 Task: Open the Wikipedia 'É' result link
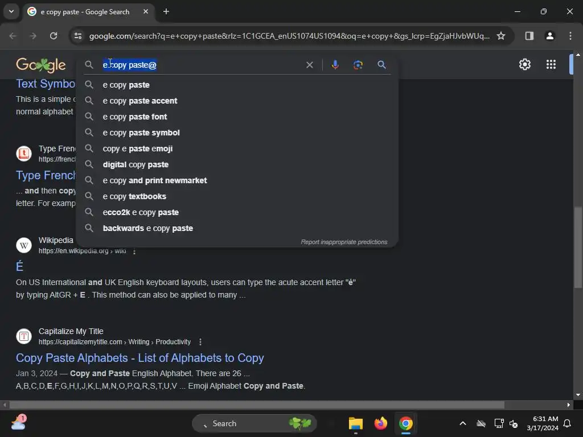click(19, 266)
